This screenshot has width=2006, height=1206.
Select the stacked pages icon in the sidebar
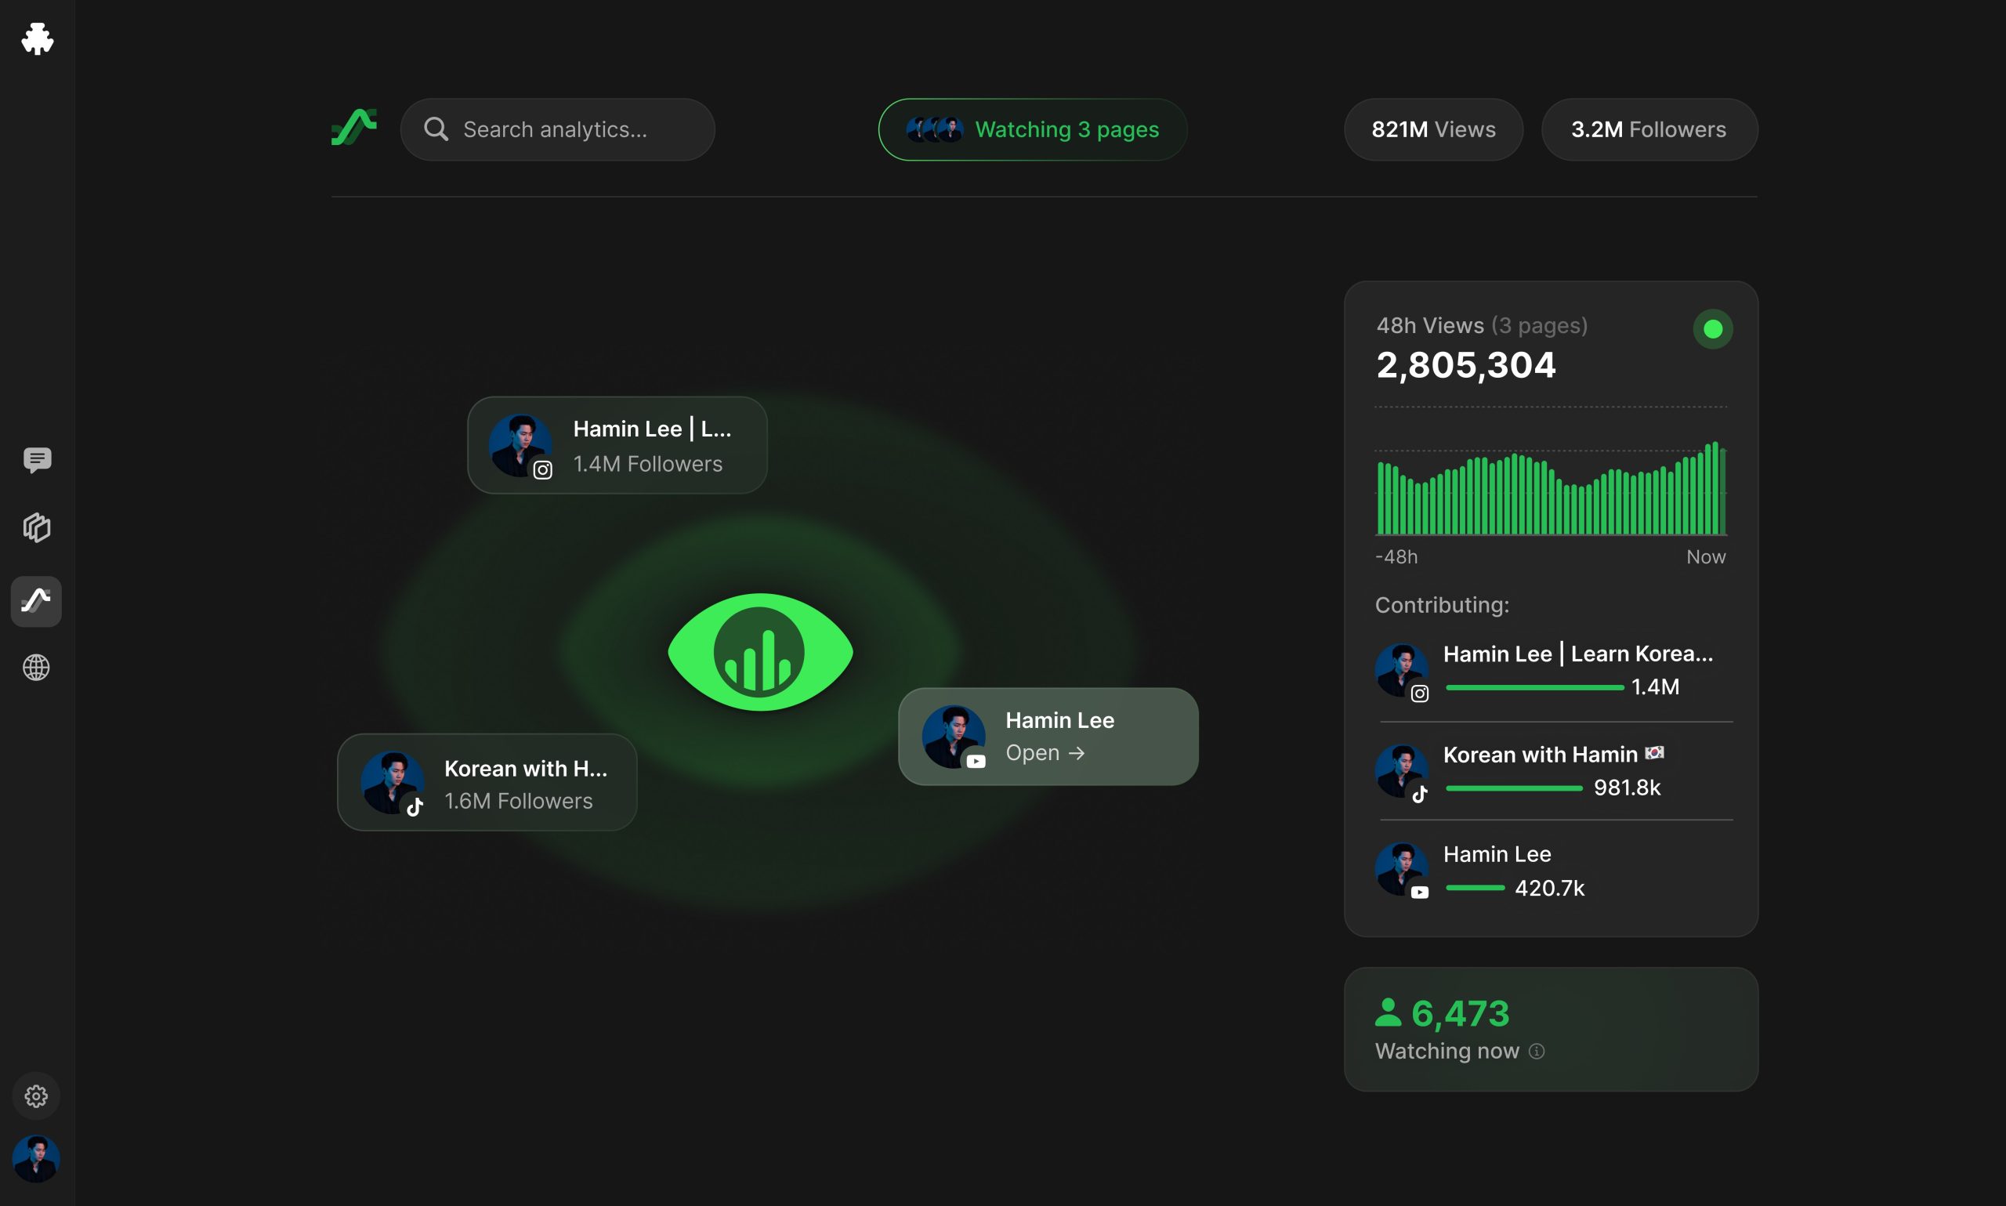[x=37, y=527]
